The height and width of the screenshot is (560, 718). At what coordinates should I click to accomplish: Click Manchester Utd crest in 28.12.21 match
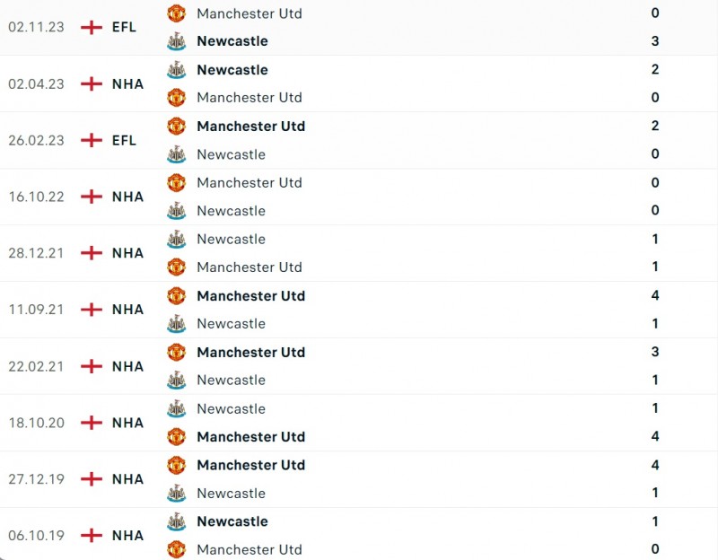click(x=176, y=267)
